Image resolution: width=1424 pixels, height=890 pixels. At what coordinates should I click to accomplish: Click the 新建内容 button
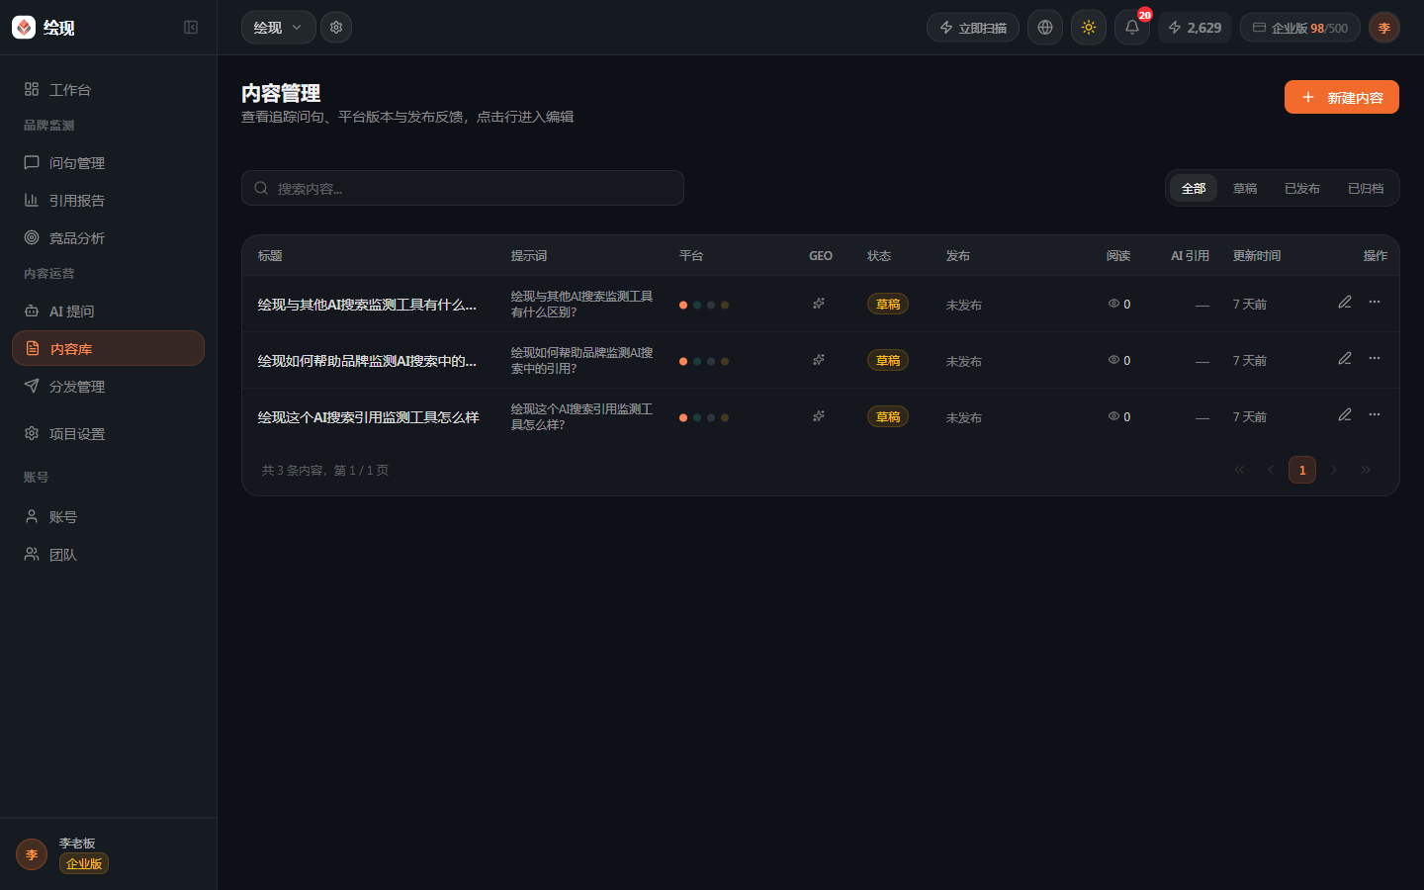pyautogui.click(x=1341, y=97)
